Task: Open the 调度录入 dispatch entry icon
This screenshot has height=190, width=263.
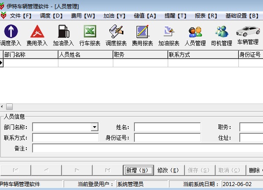Action: coord(11,31)
